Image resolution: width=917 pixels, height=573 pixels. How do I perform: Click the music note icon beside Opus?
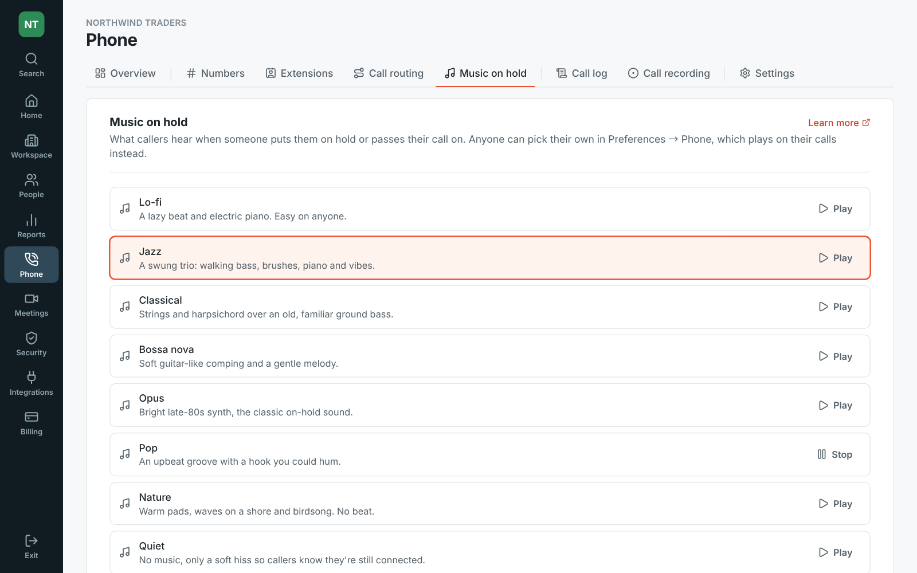(x=125, y=405)
